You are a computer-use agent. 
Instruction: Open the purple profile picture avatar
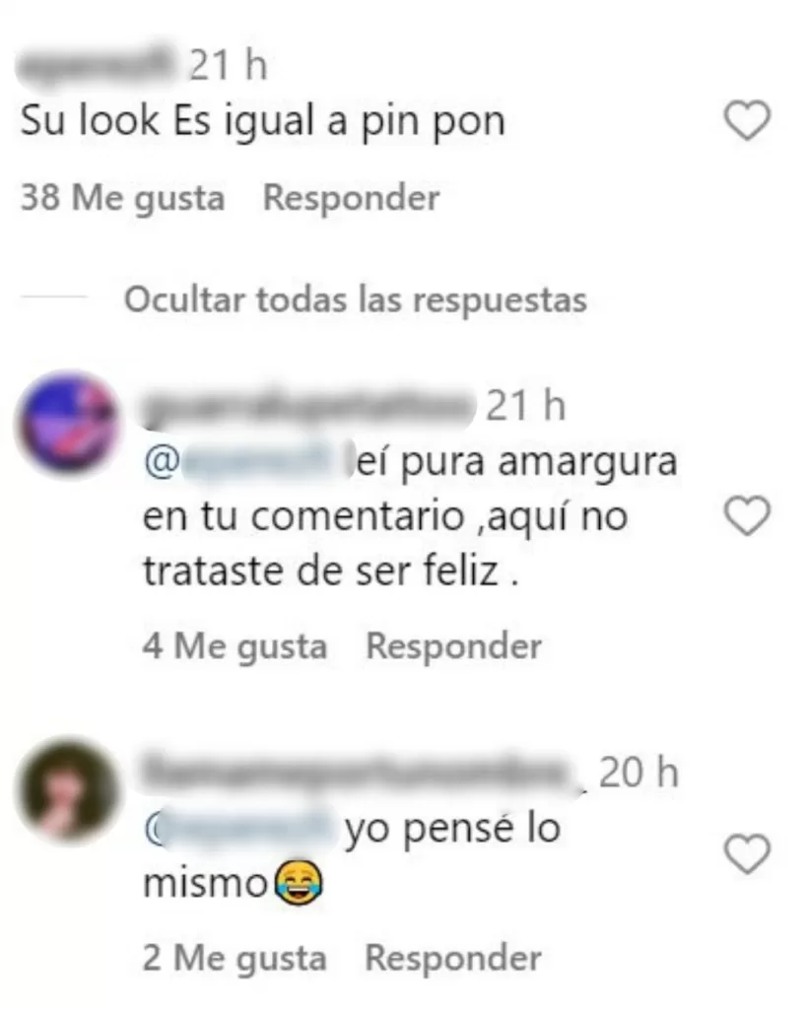(x=70, y=425)
